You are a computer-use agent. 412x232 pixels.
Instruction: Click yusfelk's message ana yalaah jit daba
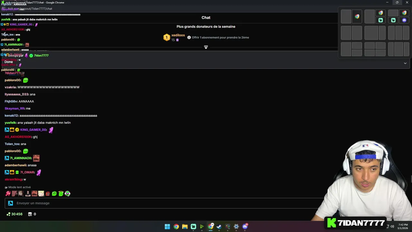click(x=44, y=123)
